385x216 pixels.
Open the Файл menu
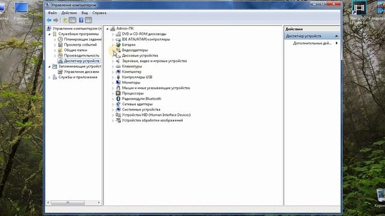52,13
